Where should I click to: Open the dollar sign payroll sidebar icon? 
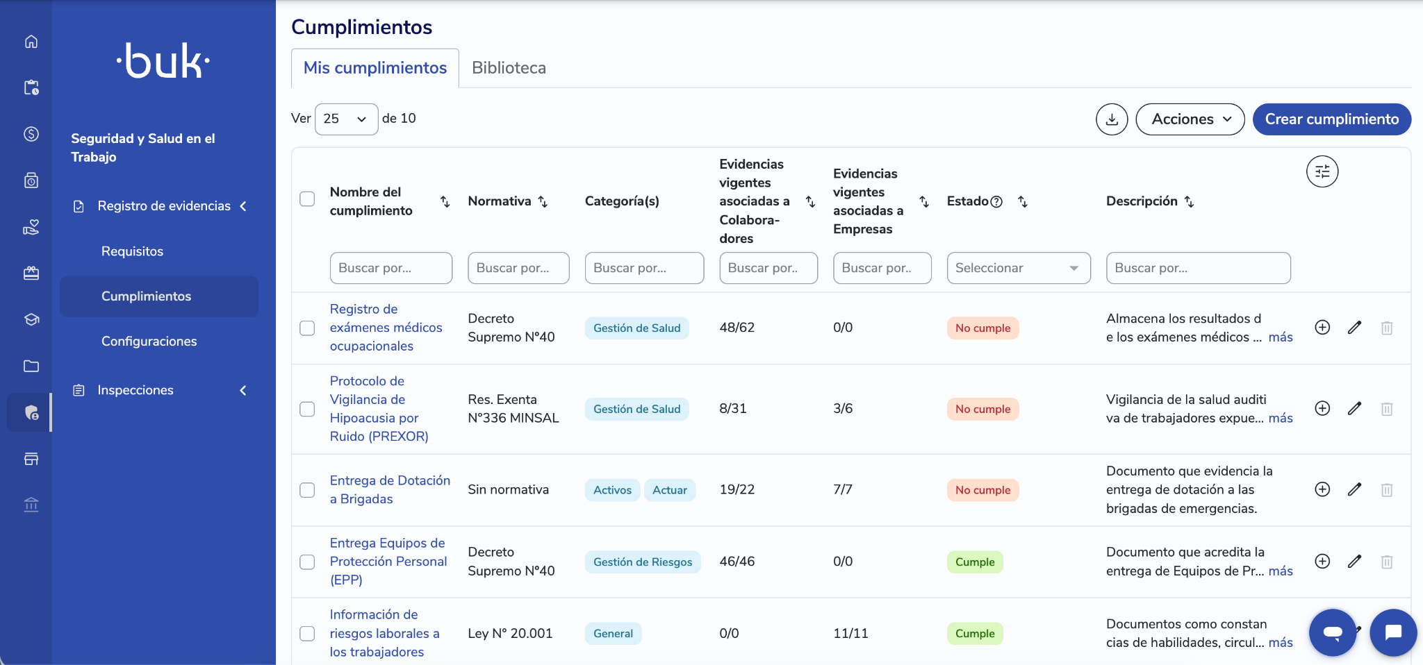click(31, 134)
